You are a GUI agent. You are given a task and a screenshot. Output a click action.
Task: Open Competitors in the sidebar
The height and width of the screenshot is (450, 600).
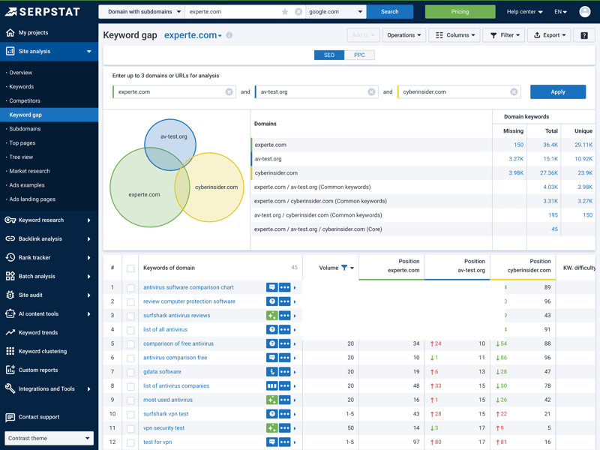[x=25, y=100]
